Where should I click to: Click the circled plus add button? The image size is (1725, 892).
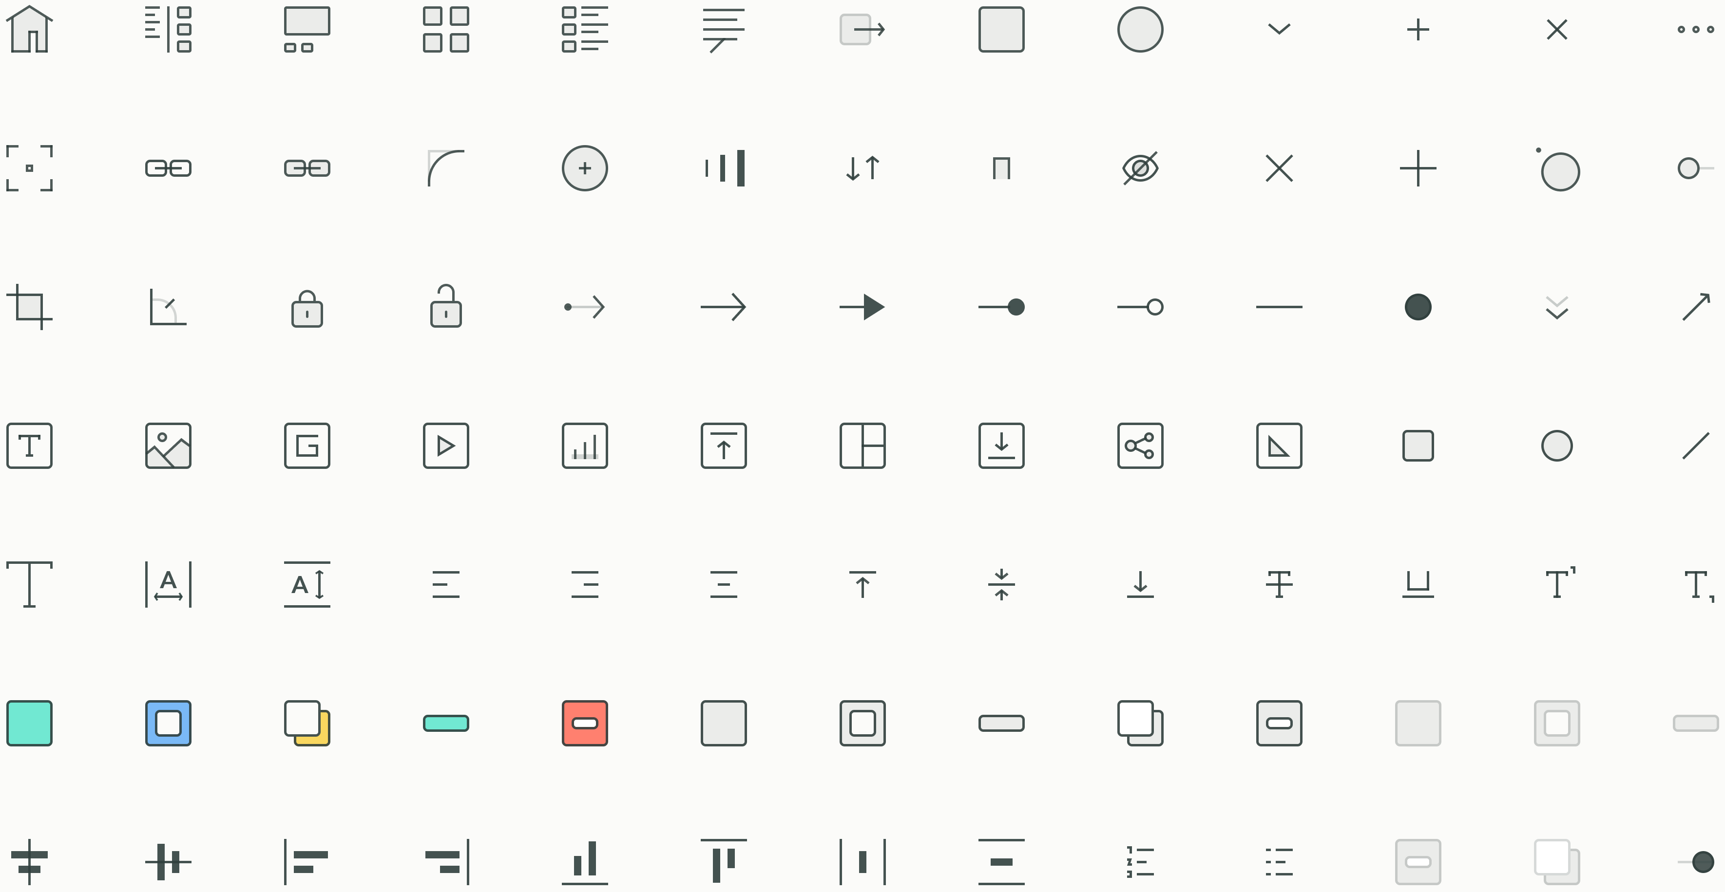pos(585,168)
